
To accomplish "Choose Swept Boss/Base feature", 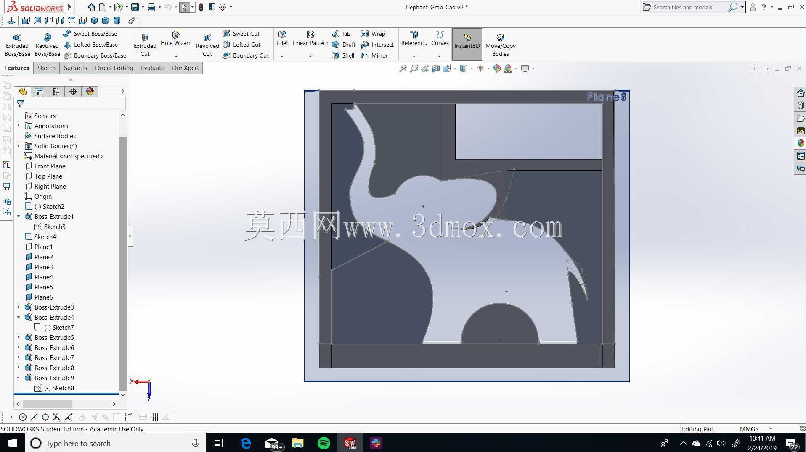I will point(90,34).
